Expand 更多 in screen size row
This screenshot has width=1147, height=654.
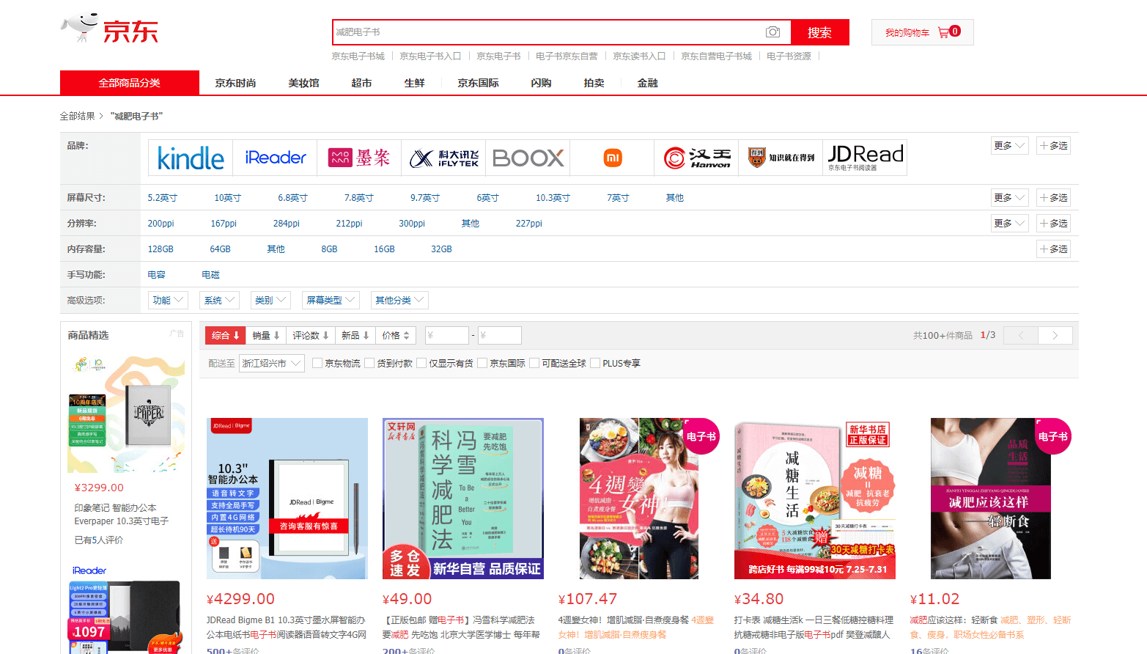coord(1009,198)
